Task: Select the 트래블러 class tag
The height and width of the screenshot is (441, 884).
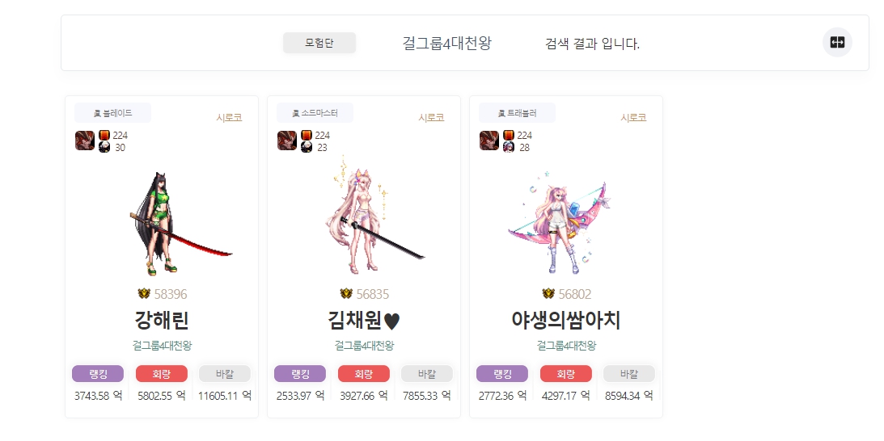Action: pyautogui.click(x=517, y=112)
